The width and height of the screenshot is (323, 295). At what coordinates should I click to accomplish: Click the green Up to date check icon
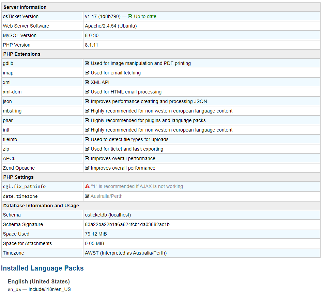point(130,16)
